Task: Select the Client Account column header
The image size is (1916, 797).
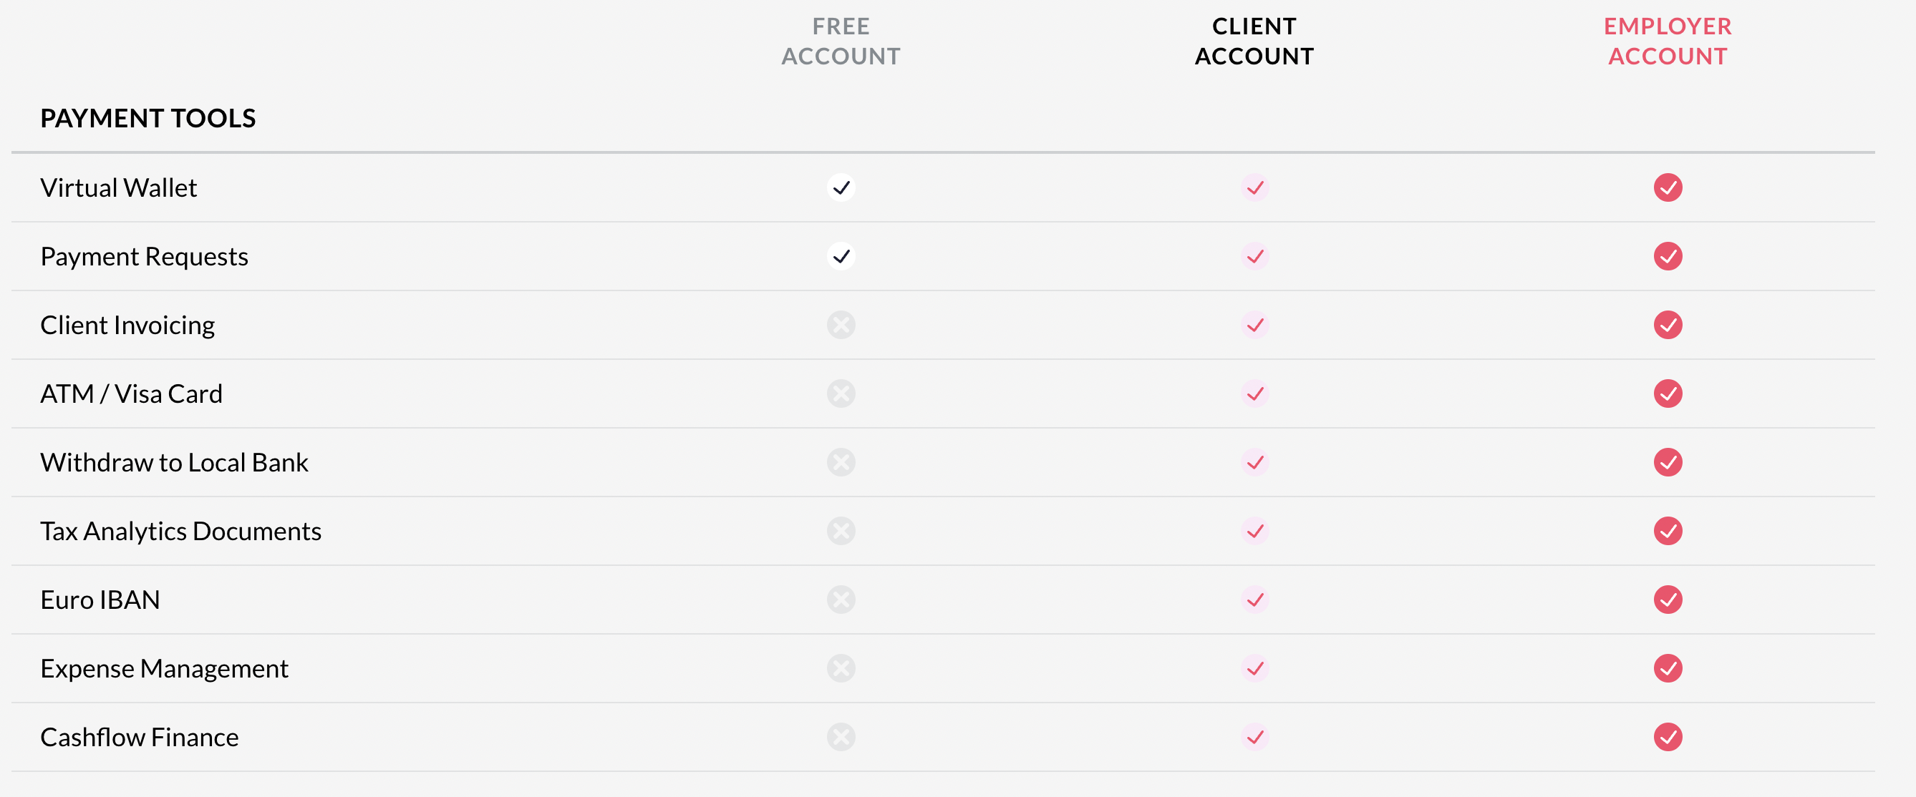Action: coord(1254,41)
